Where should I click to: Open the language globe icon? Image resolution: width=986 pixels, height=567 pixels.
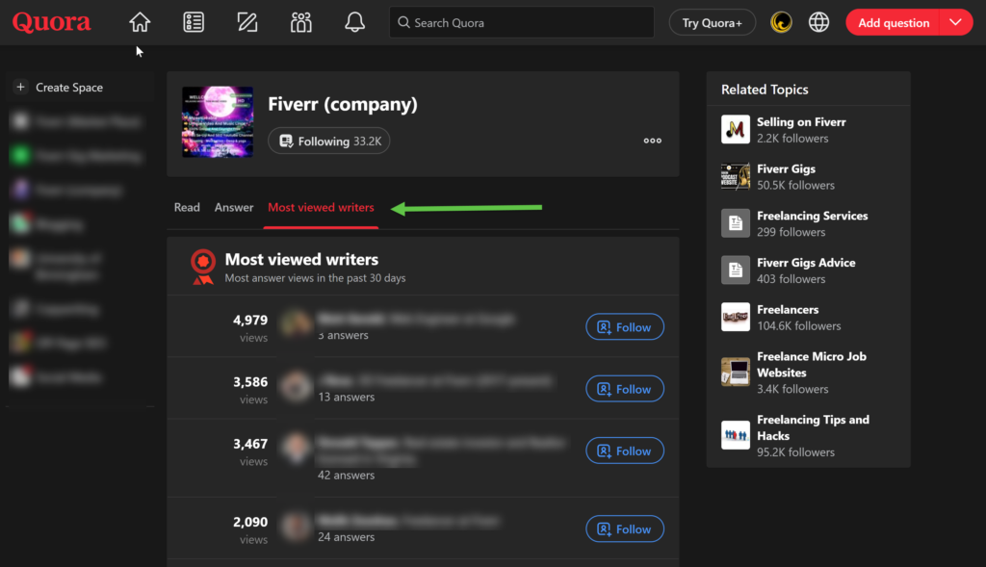click(x=818, y=23)
